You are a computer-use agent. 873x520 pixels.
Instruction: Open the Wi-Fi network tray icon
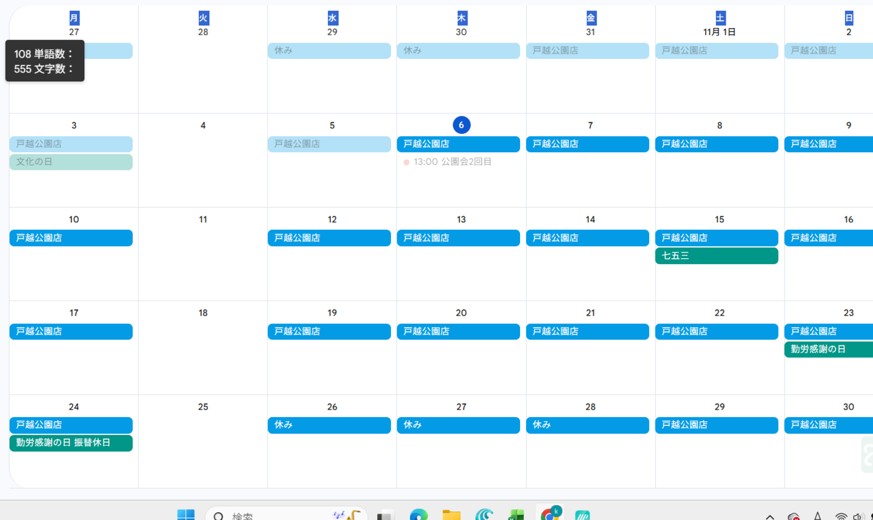point(841,516)
